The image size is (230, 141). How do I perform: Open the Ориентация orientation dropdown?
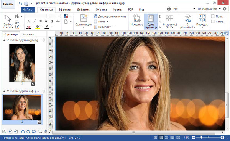[x=84, y=21]
